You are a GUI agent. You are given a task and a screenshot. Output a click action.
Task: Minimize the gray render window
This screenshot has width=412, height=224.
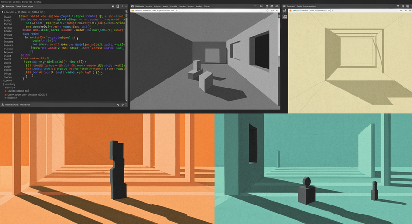pyautogui.click(x=255, y=6)
